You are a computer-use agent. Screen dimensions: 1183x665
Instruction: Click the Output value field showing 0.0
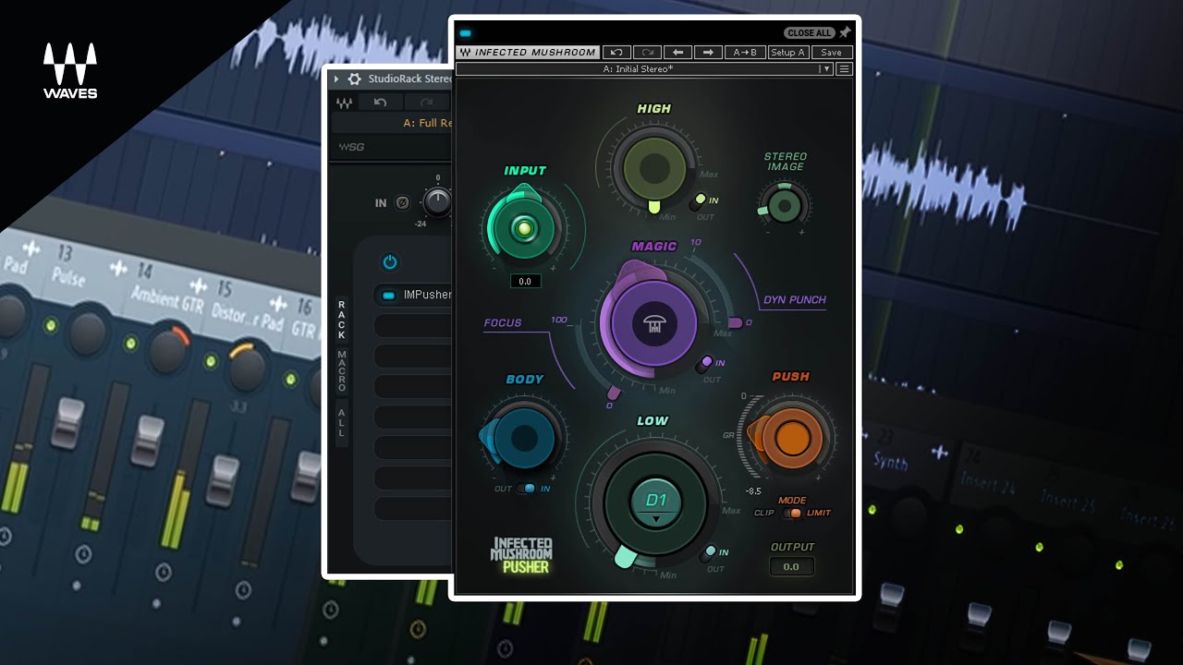click(791, 566)
